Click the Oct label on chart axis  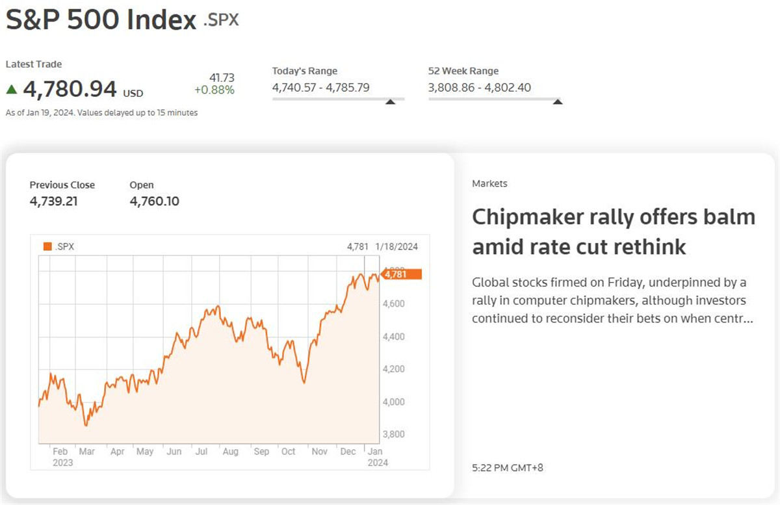(x=288, y=452)
